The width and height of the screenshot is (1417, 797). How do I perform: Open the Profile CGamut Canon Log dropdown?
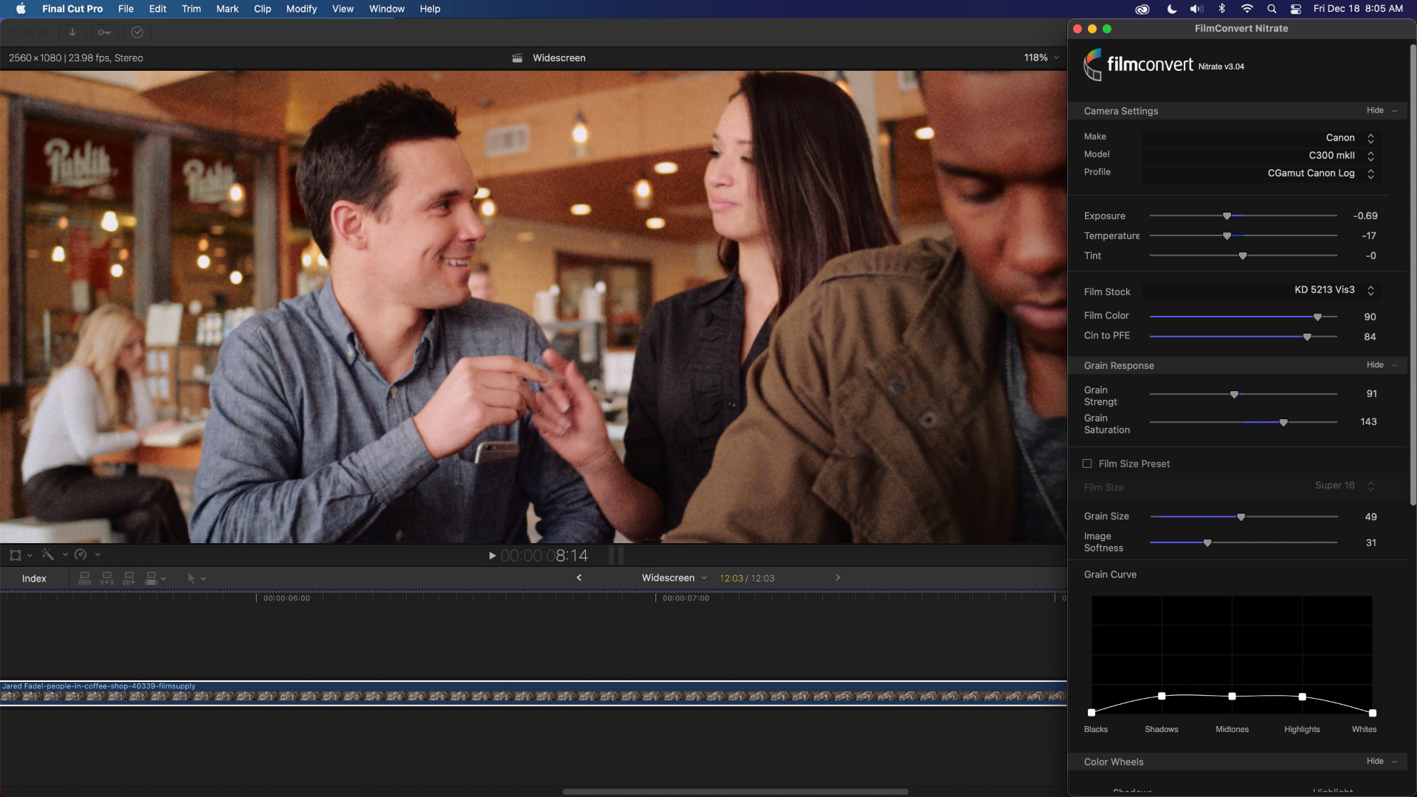tap(1261, 173)
